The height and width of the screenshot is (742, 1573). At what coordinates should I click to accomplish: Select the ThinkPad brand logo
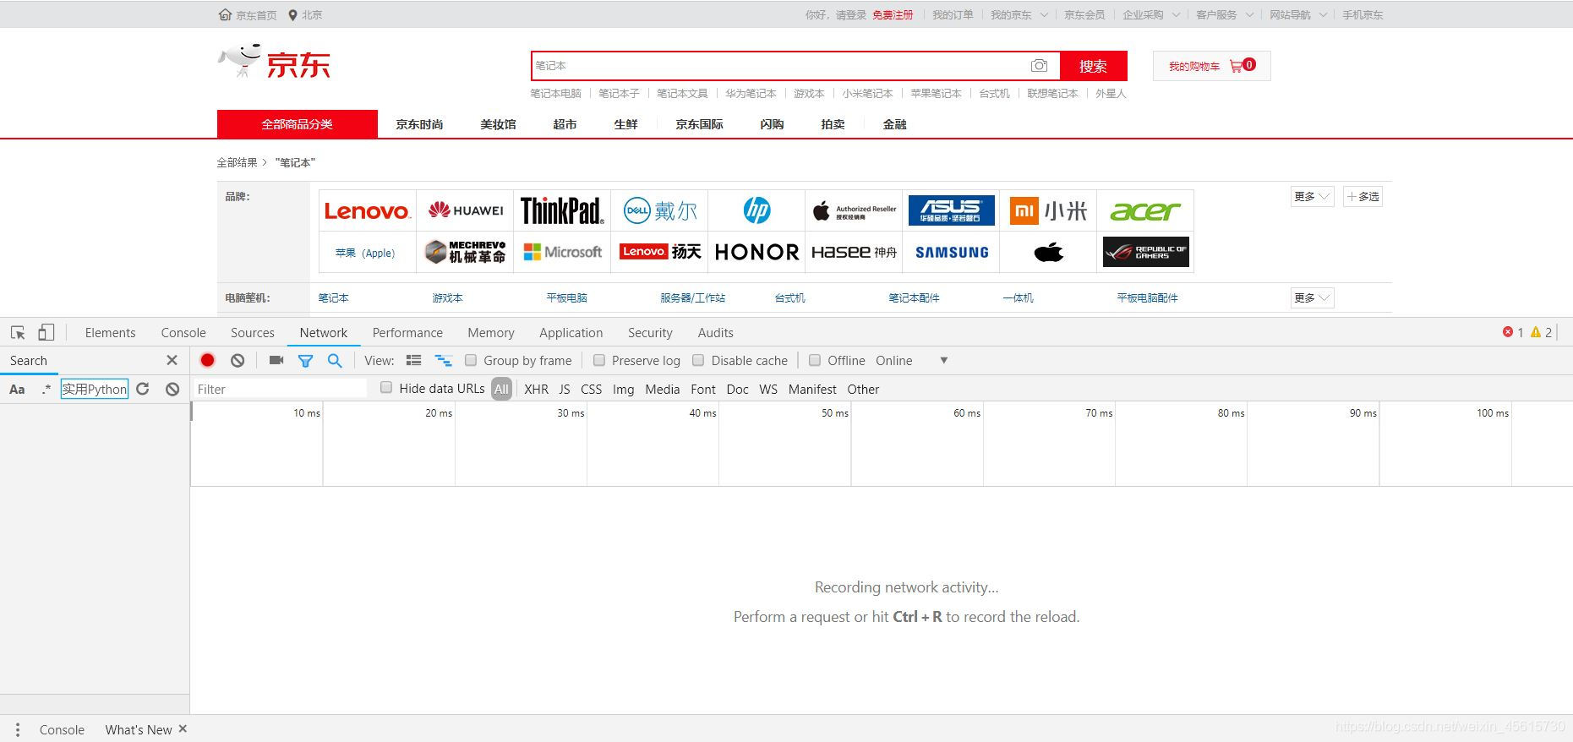562,210
